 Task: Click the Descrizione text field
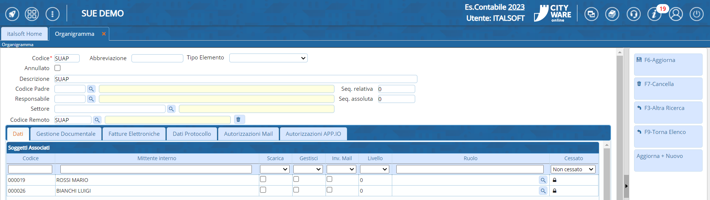click(236, 79)
